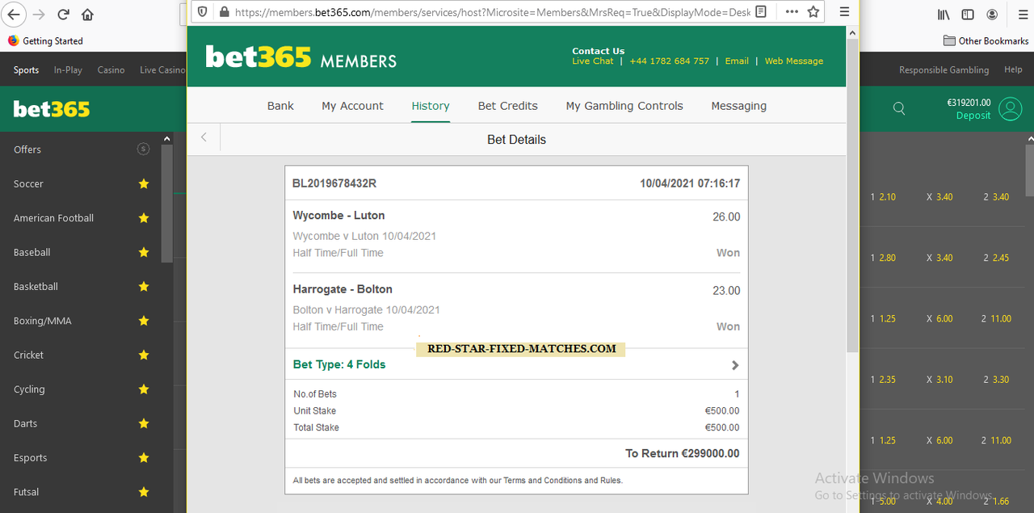Open Firefox account icon
Screen dimensions: 1034x513
[991, 15]
